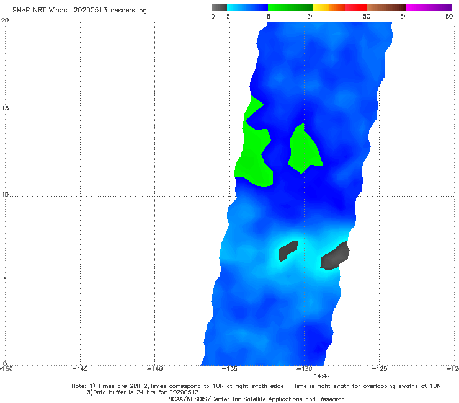Click the color bar label '34'
This screenshot has height=403, width=459.
[x=311, y=17]
